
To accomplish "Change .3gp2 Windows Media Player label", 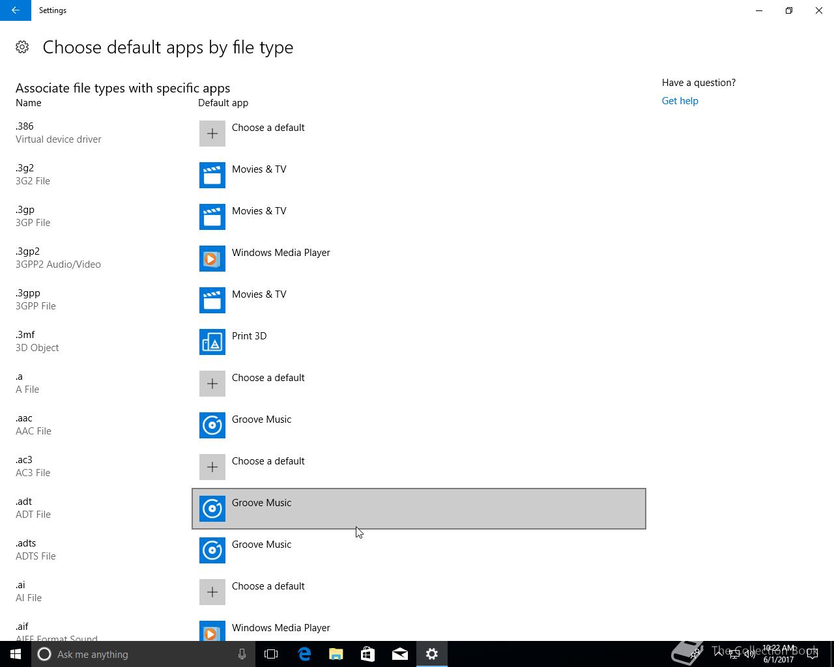I will (281, 253).
